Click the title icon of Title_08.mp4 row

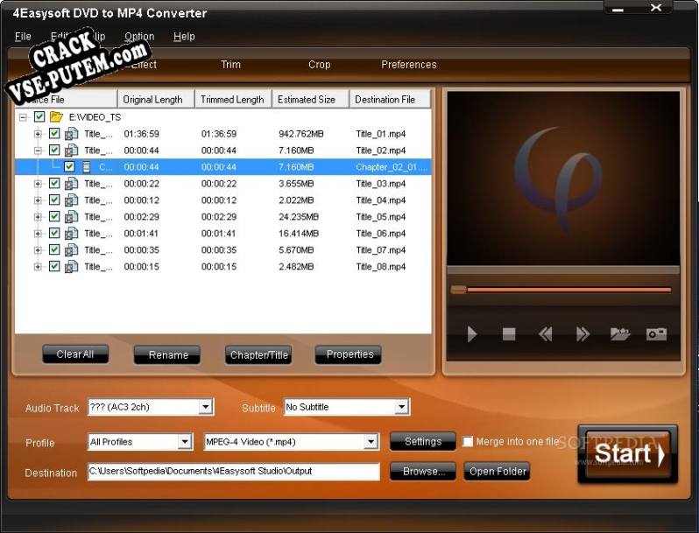72,267
